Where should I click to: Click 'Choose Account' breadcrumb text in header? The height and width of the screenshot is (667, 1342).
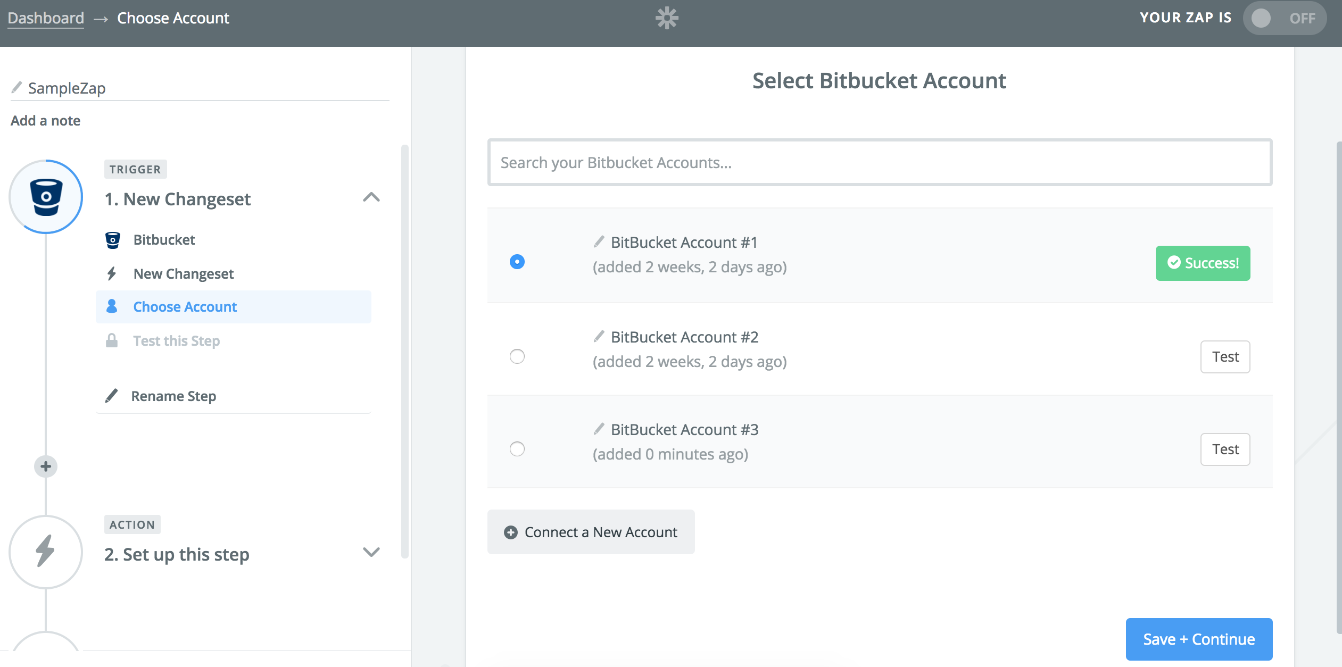tap(173, 18)
